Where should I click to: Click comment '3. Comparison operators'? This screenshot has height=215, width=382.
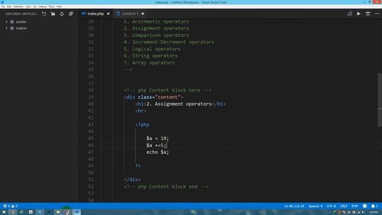[x=156, y=35]
